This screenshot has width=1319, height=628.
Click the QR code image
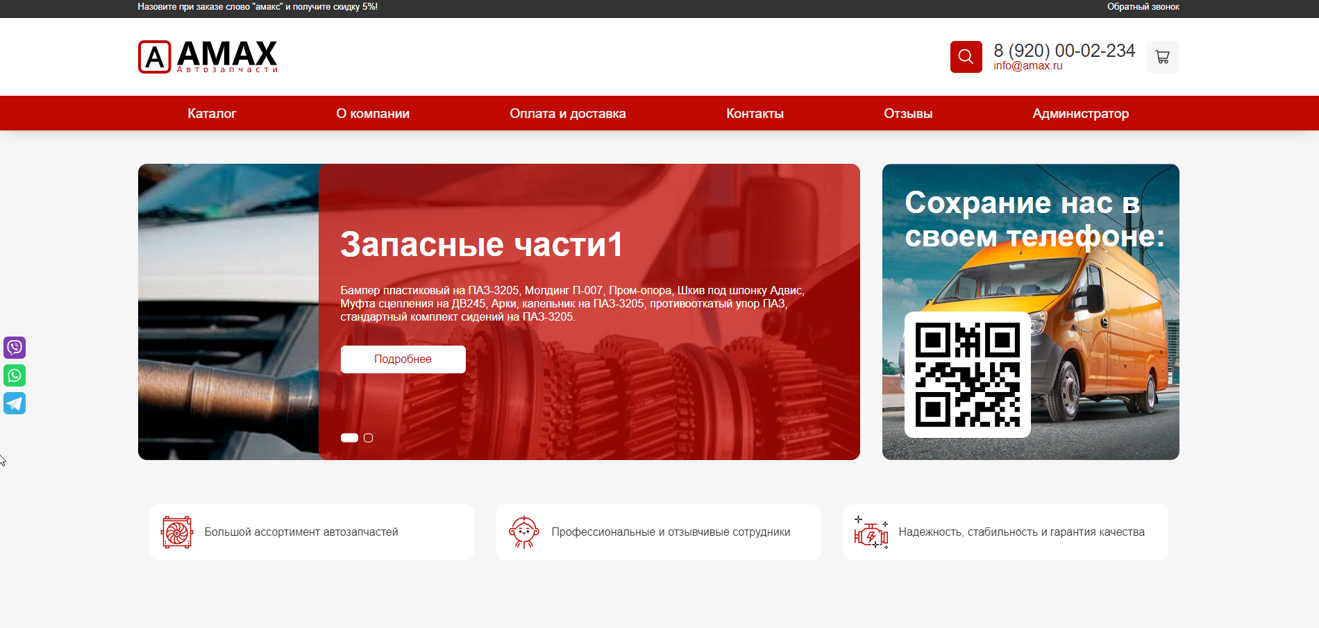[967, 375]
